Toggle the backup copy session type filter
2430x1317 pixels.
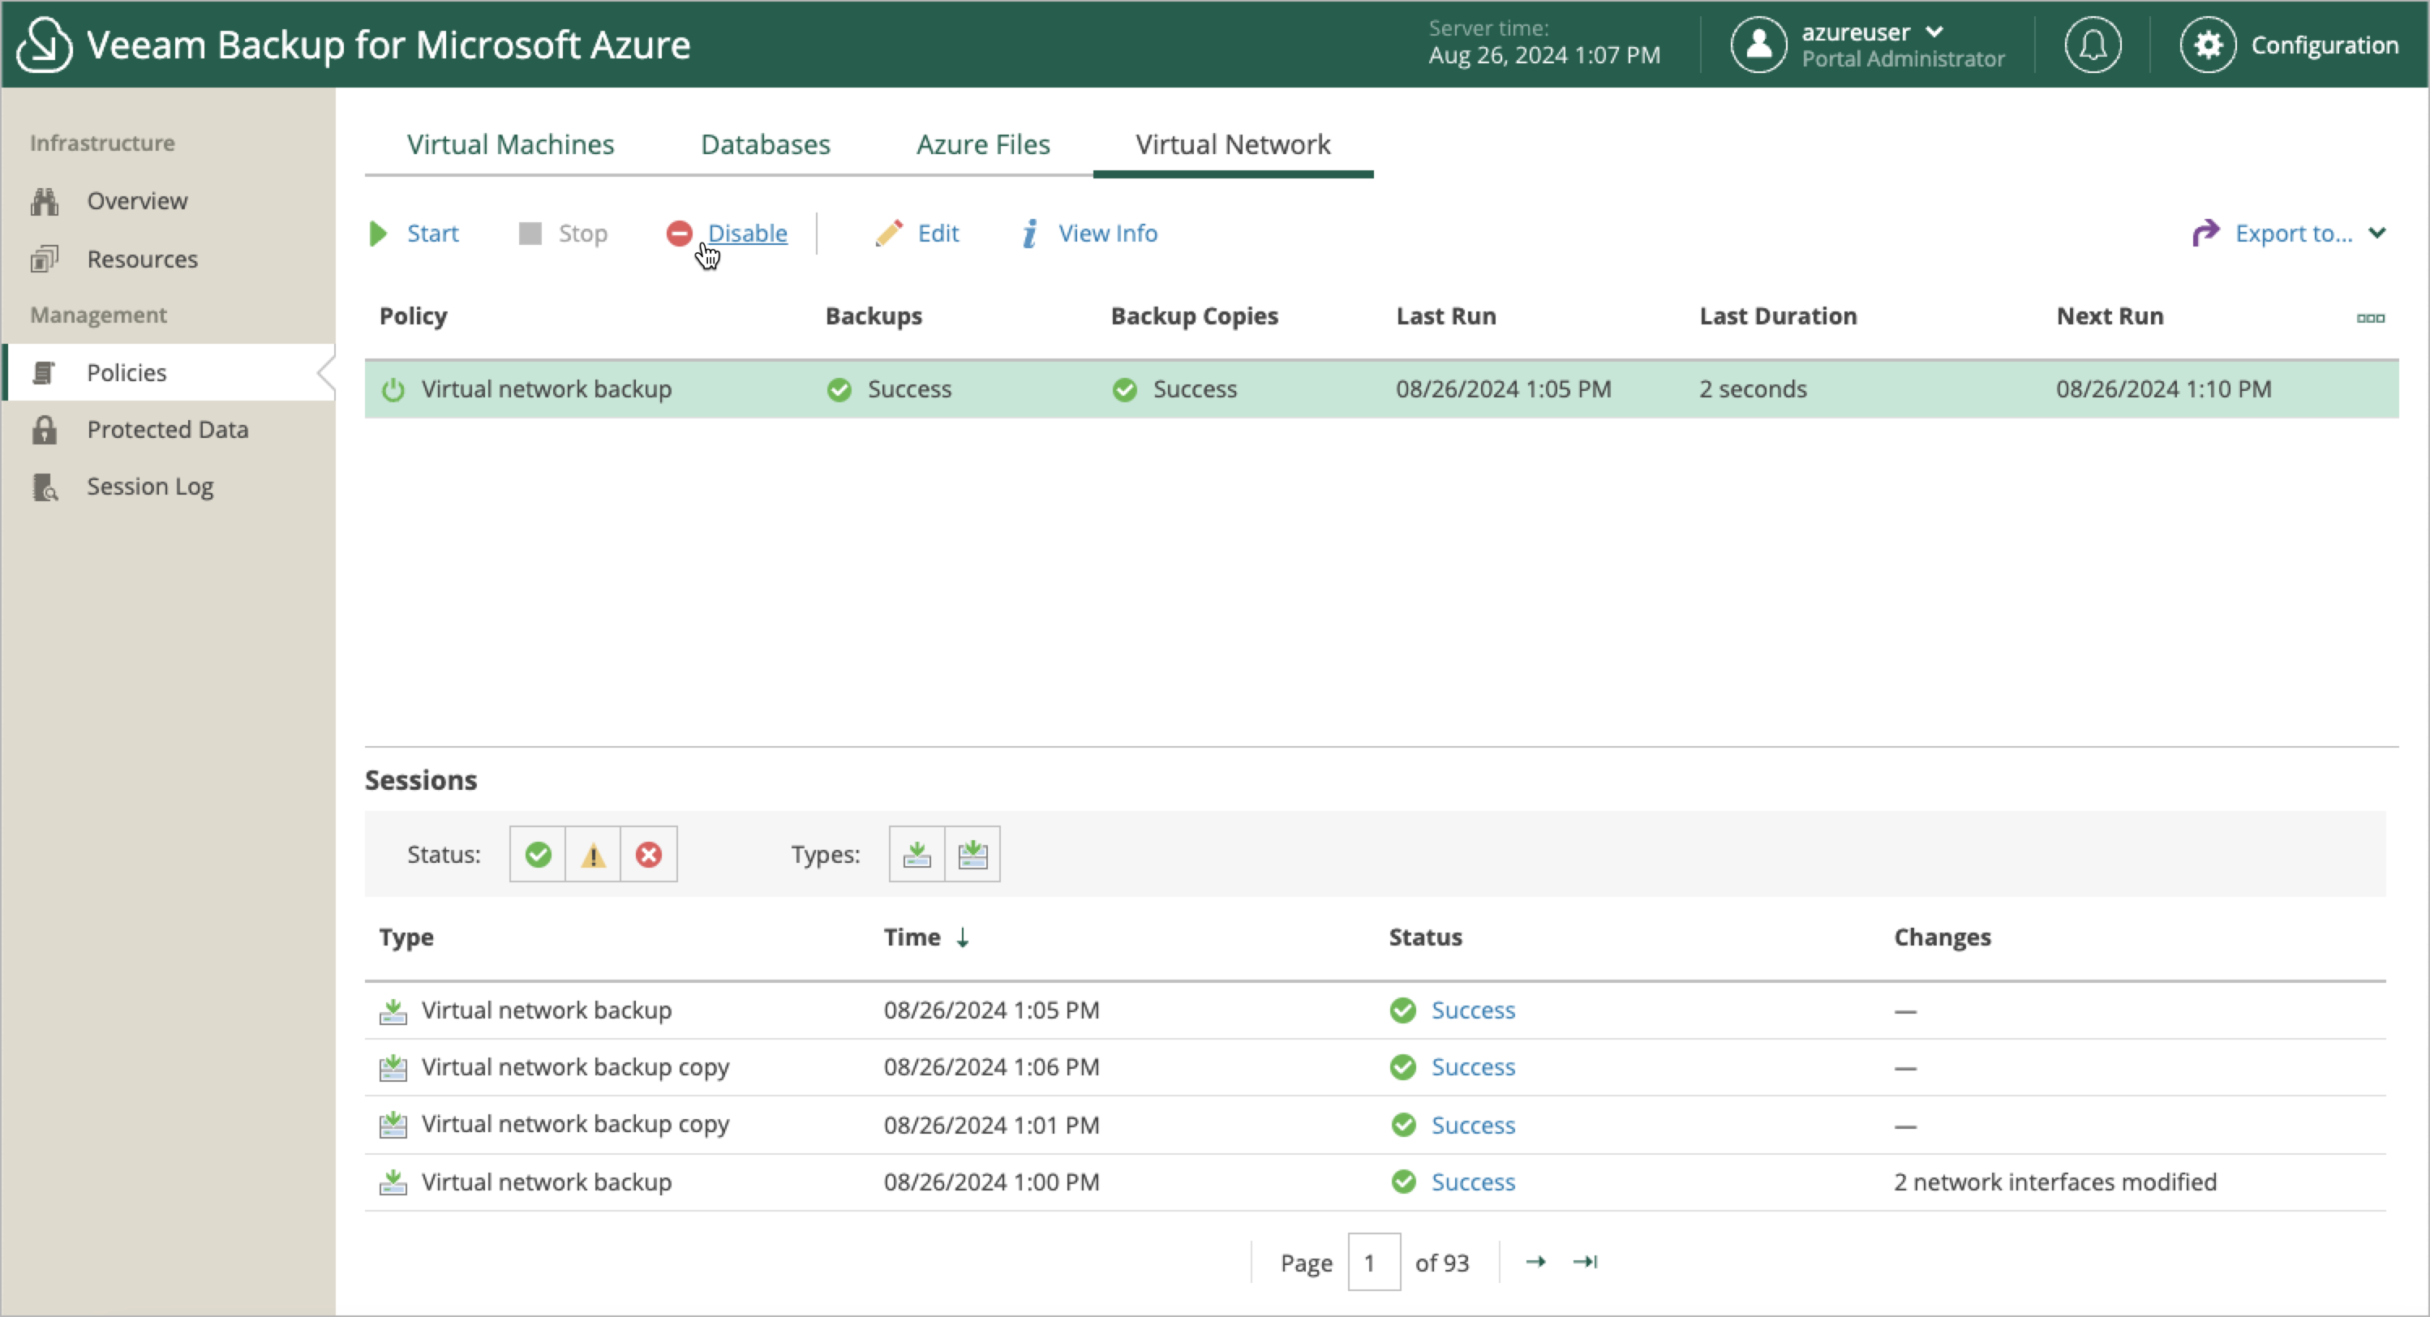972,854
